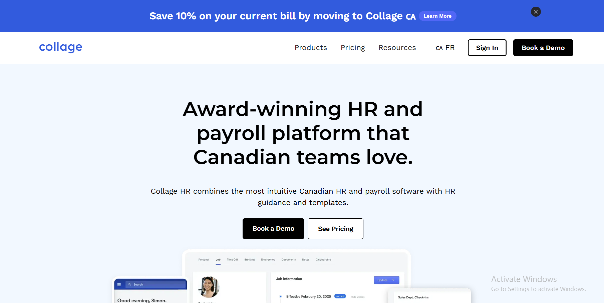Click the profile photo in the Job preview
This screenshot has width=604, height=303.
coord(209,287)
